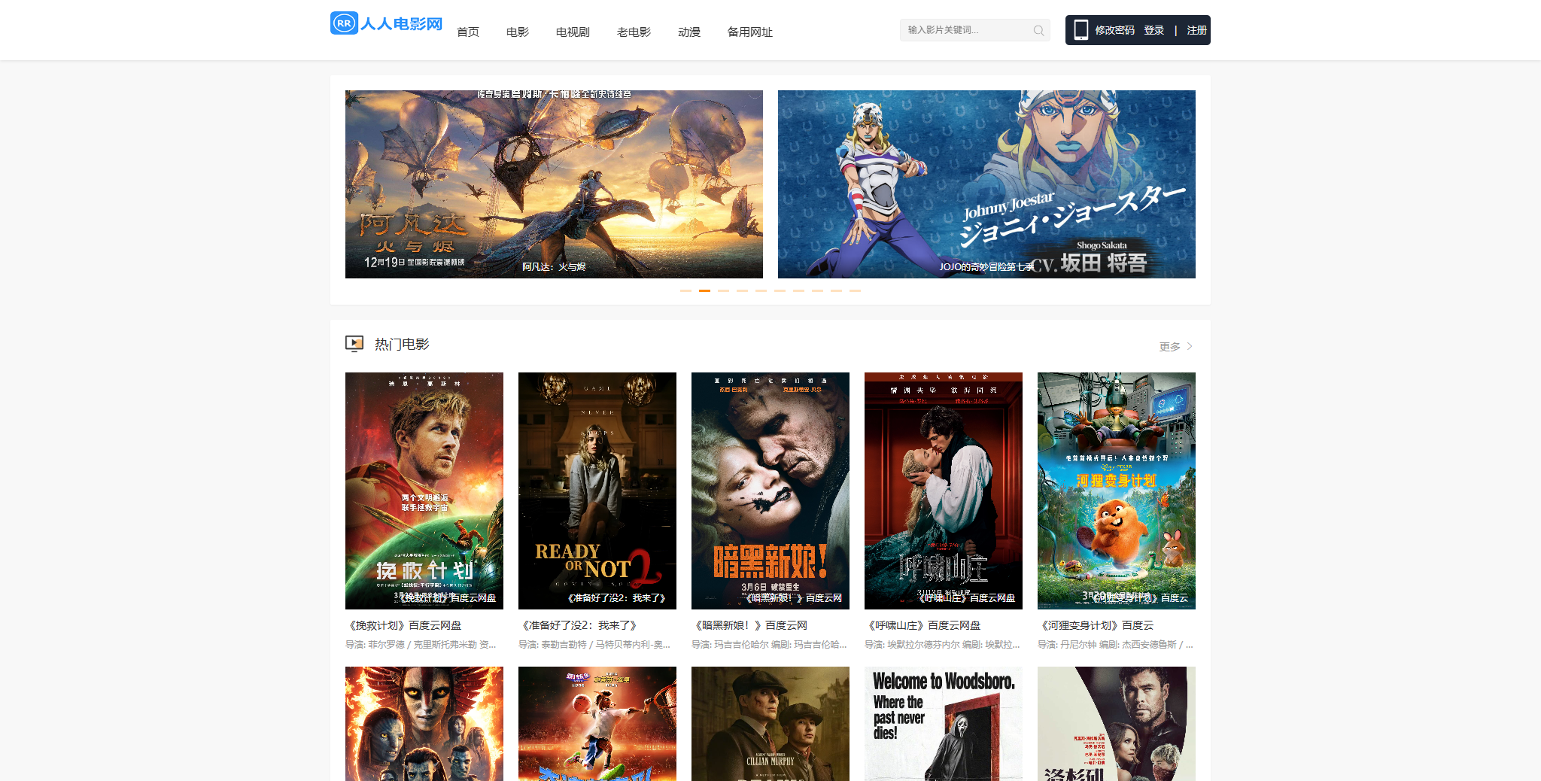Open the 河狸变身计划 movie poster
The width and height of the screenshot is (1541, 781).
1116,491
